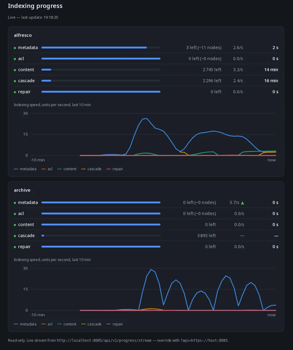Screen dimensions: 293x350
Task: Click the '2.4/s' rate in alfresco cascade
Action: pos(238,81)
